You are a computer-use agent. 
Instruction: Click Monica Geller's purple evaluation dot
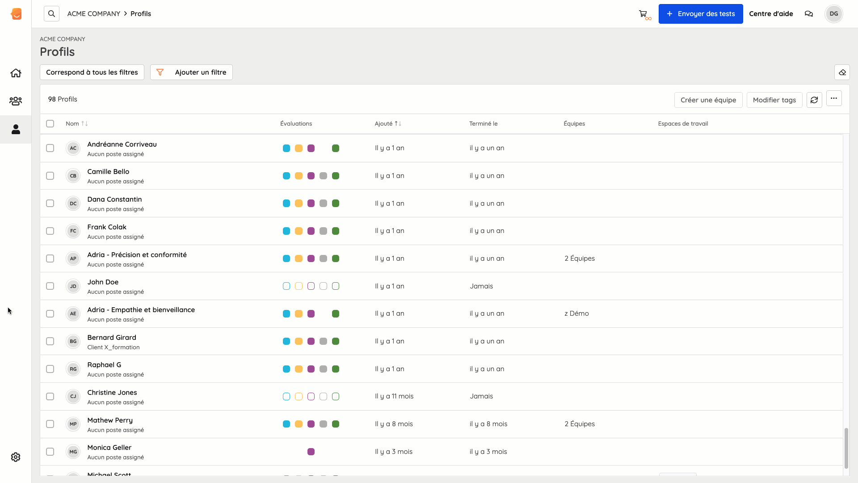311,452
